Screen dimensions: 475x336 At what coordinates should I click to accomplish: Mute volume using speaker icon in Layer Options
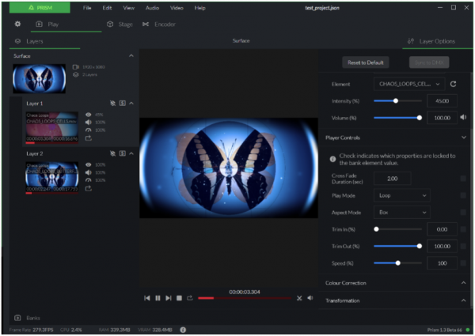(463, 117)
